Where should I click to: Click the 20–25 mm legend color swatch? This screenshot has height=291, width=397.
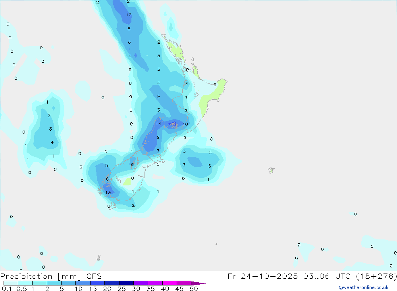coord(112,283)
